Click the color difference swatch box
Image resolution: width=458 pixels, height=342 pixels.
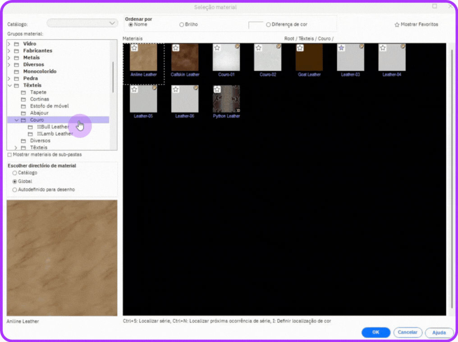click(x=256, y=25)
